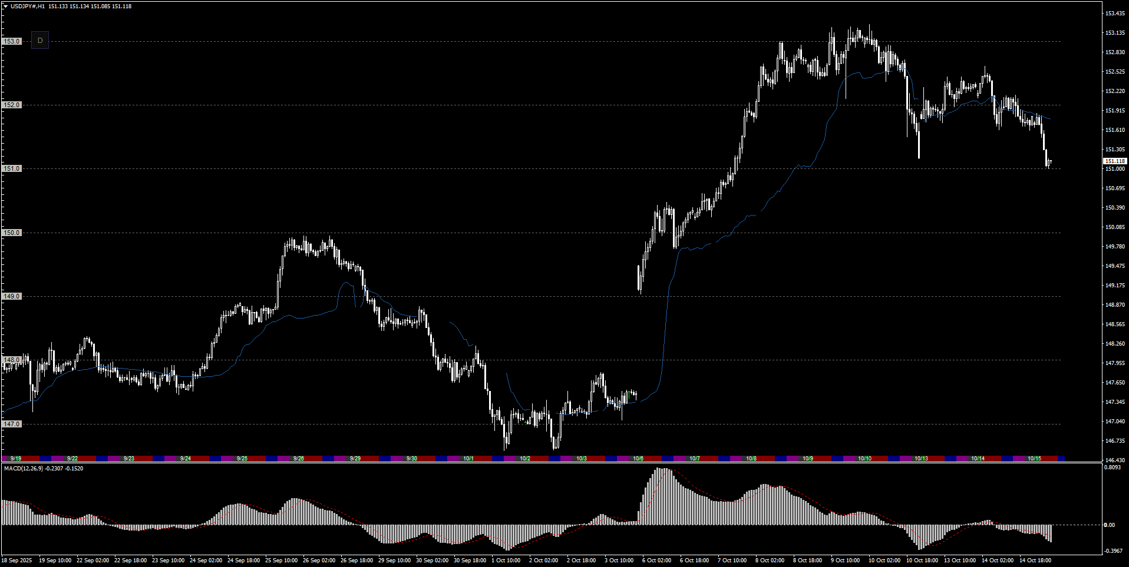The height and width of the screenshot is (567, 1129).
Task: Select the 153.0 price level label
Action: pos(12,41)
